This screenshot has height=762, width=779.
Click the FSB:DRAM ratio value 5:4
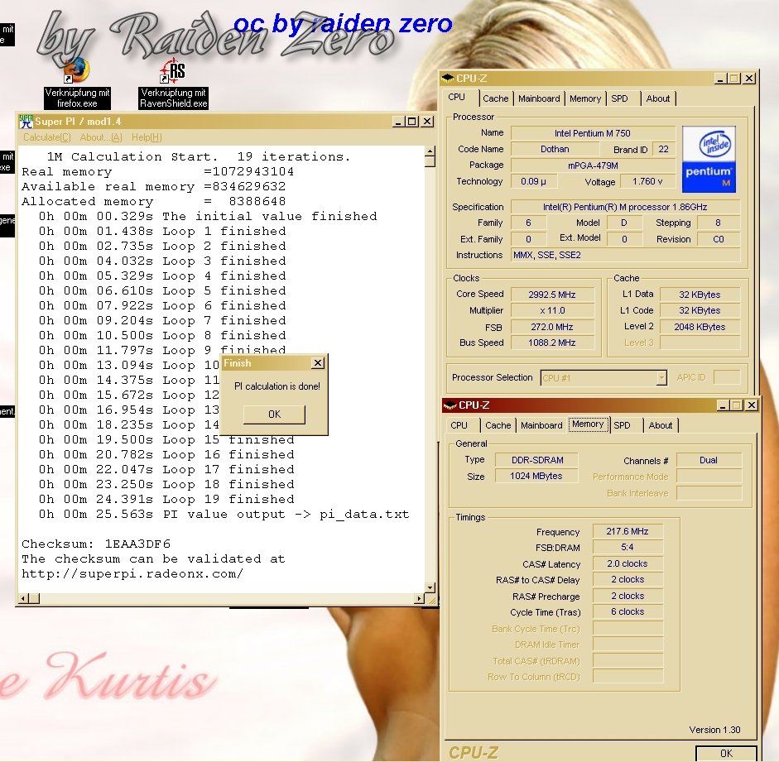coord(628,547)
